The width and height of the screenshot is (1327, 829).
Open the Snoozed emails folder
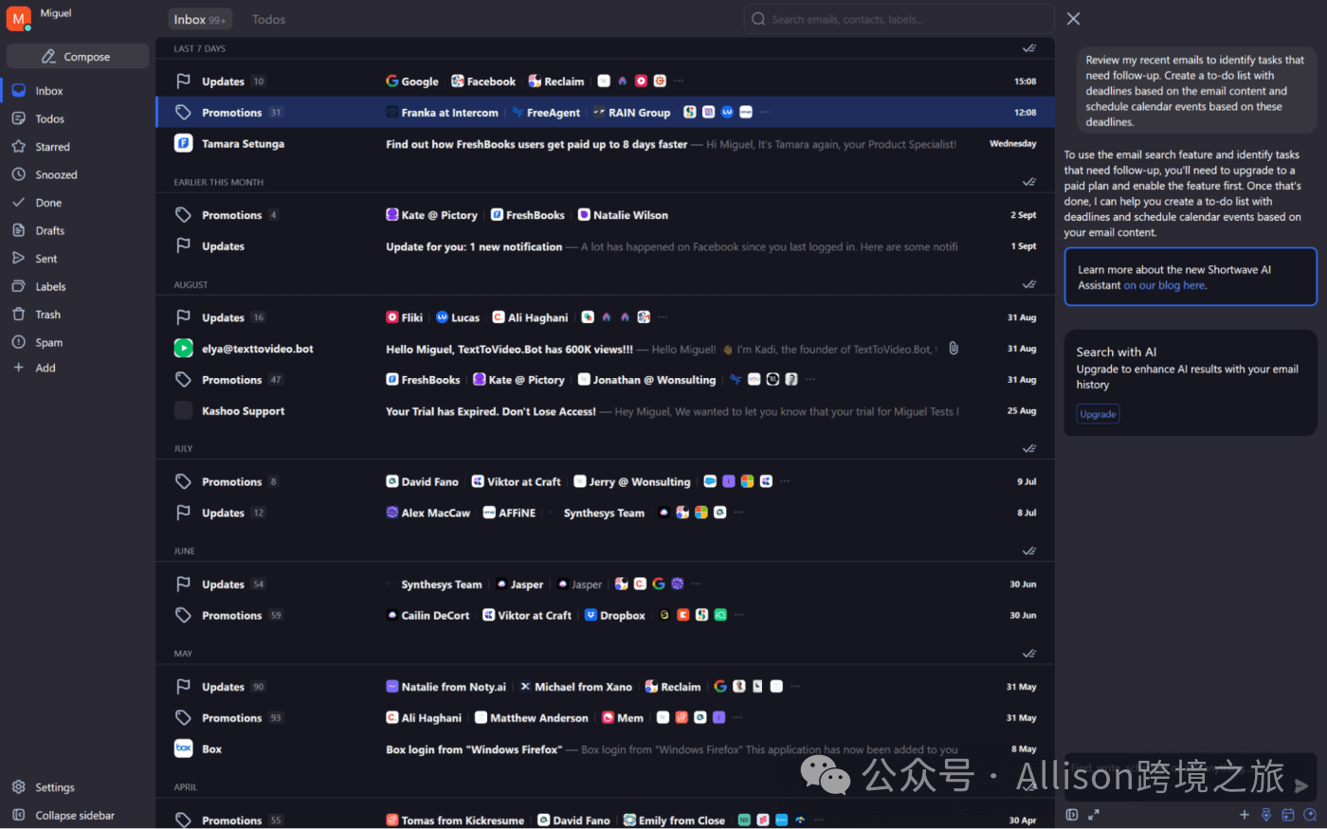[56, 175]
